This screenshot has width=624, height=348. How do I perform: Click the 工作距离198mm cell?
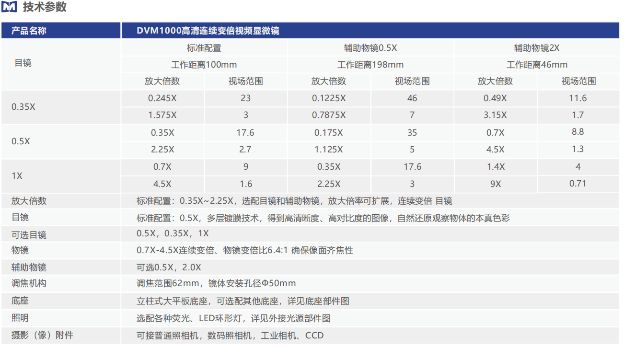tap(370, 65)
